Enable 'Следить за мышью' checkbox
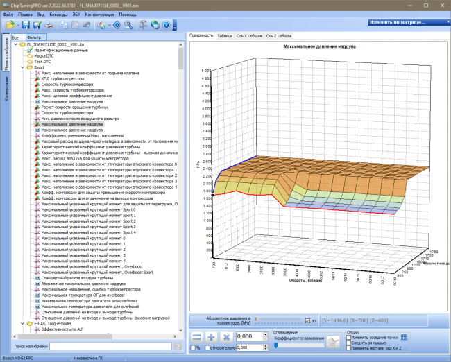This screenshot has width=451, height=362. click(x=348, y=343)
